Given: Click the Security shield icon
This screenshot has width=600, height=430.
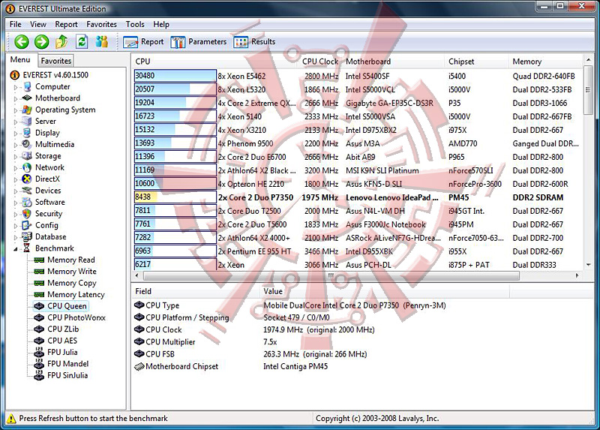Looking at the screenshot, I should click(x=27, y=213).
